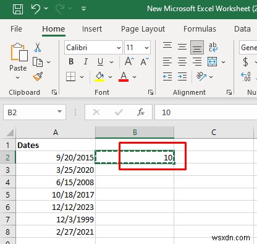The height and width of the screenshot is (244, 257).
Task: Open Borders options dropdown arrow
Action: coord(82,77)
